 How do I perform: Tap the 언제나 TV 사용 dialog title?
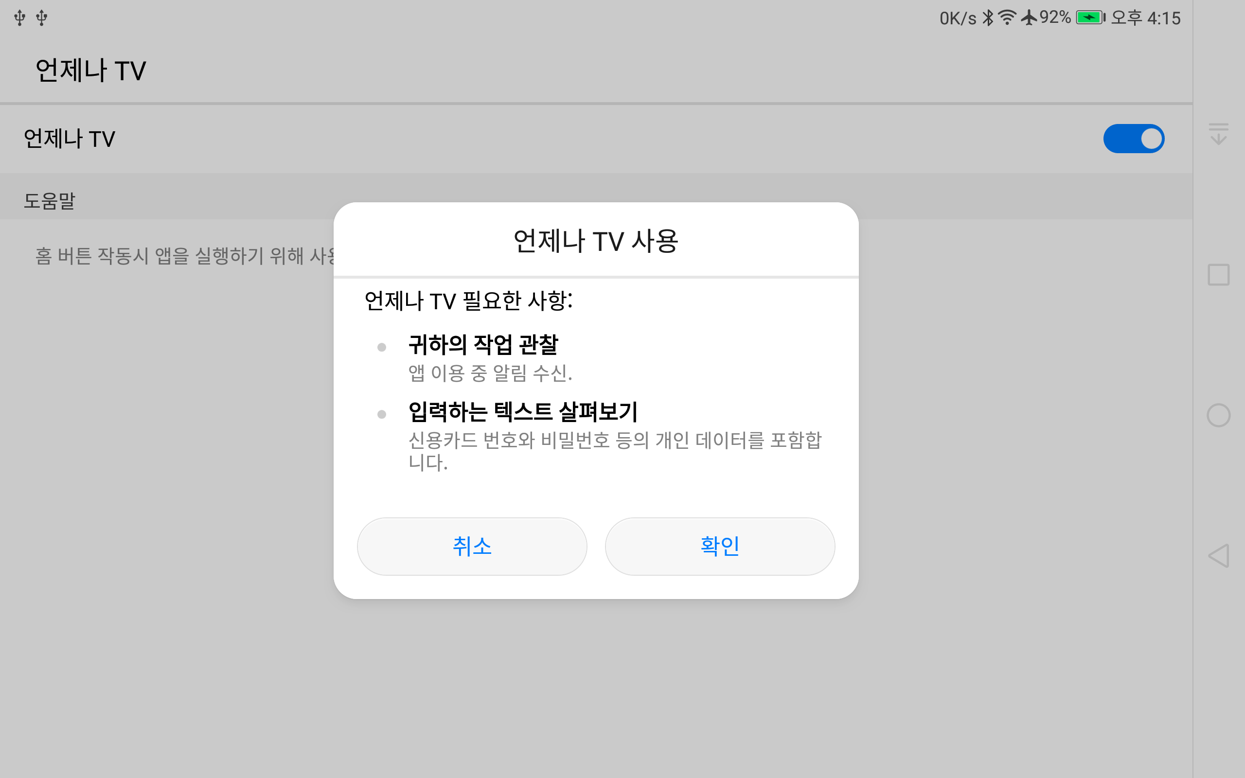click(596, 241)
